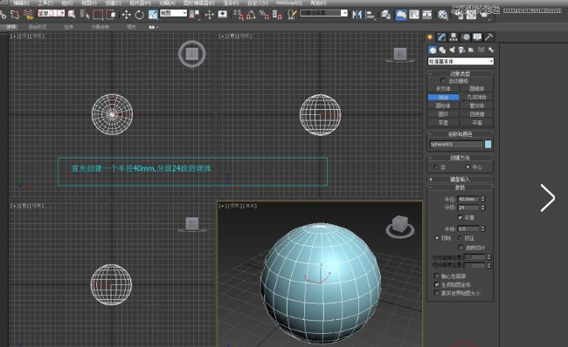Activate the Select and Rotate tool
This screenshot has width=568, height=347.
[x=139, y=15]
